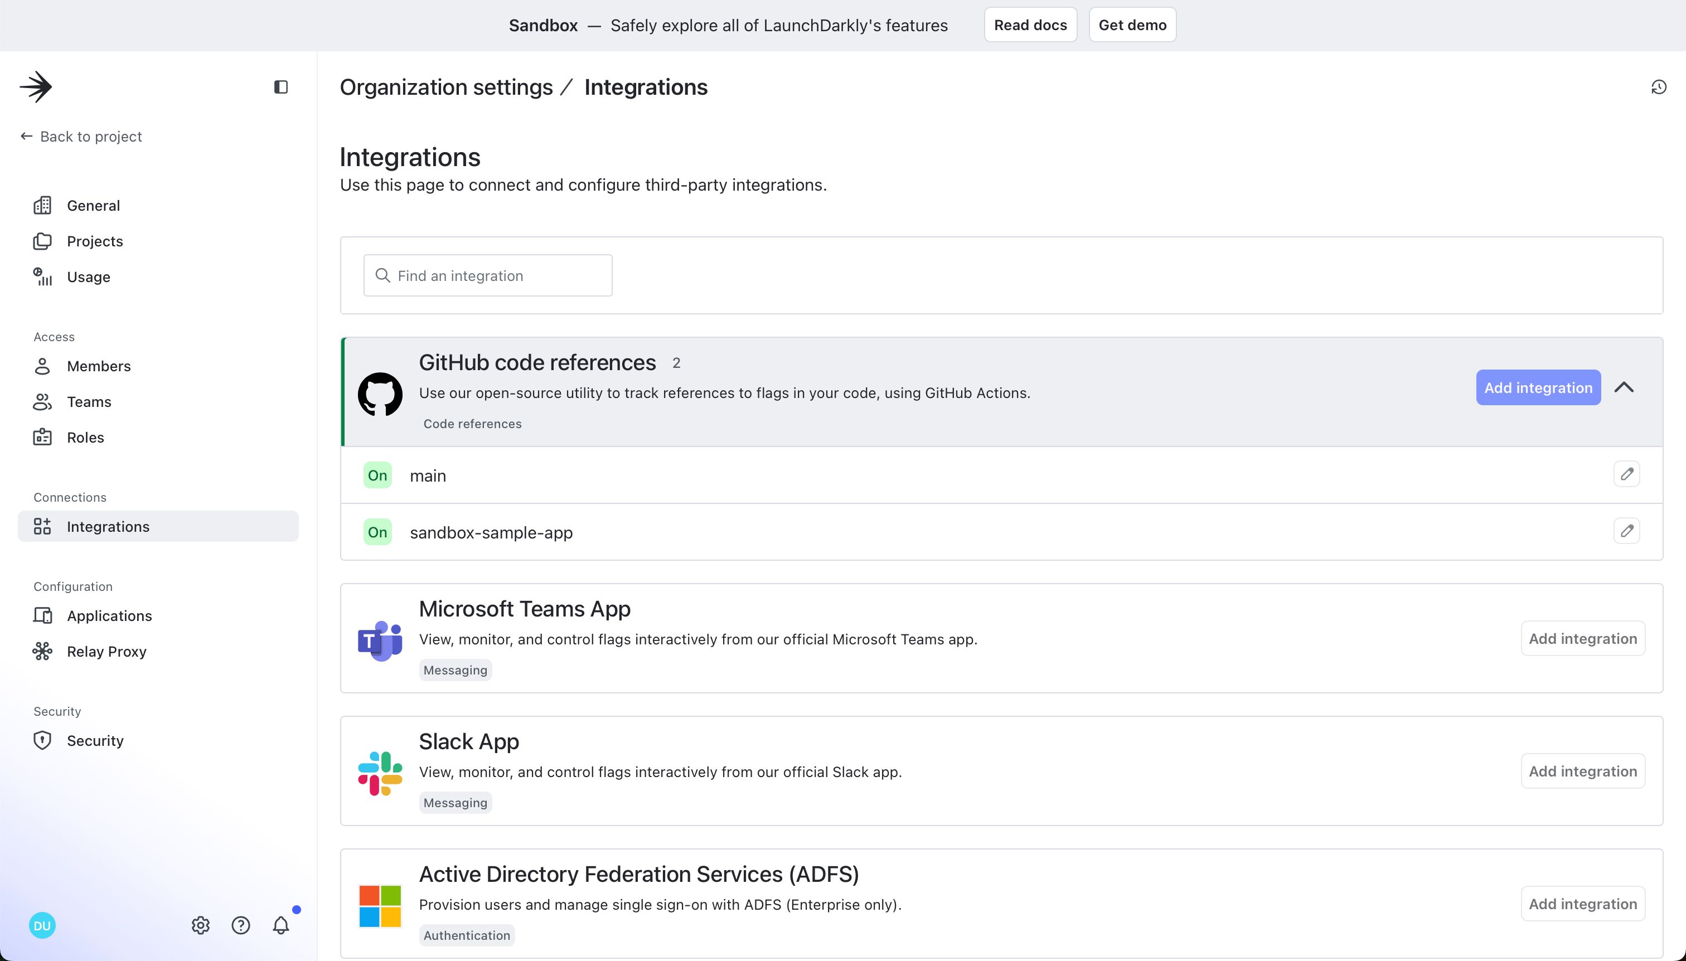The height and width of the screenshot is (961, 1686).
Task: Edit sandbox-sample-app with pencil icon
Action: 1626,531
